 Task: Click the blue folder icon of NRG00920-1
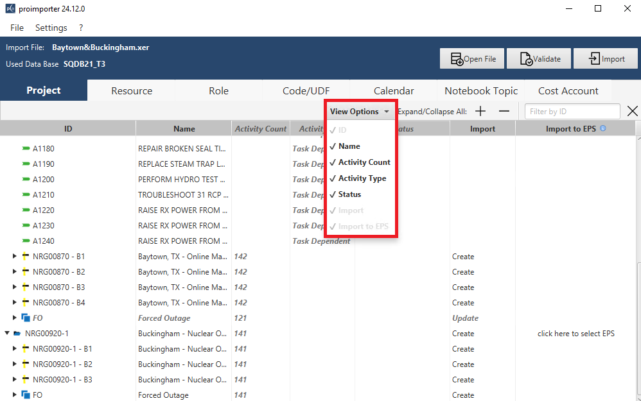click(17, 334)
